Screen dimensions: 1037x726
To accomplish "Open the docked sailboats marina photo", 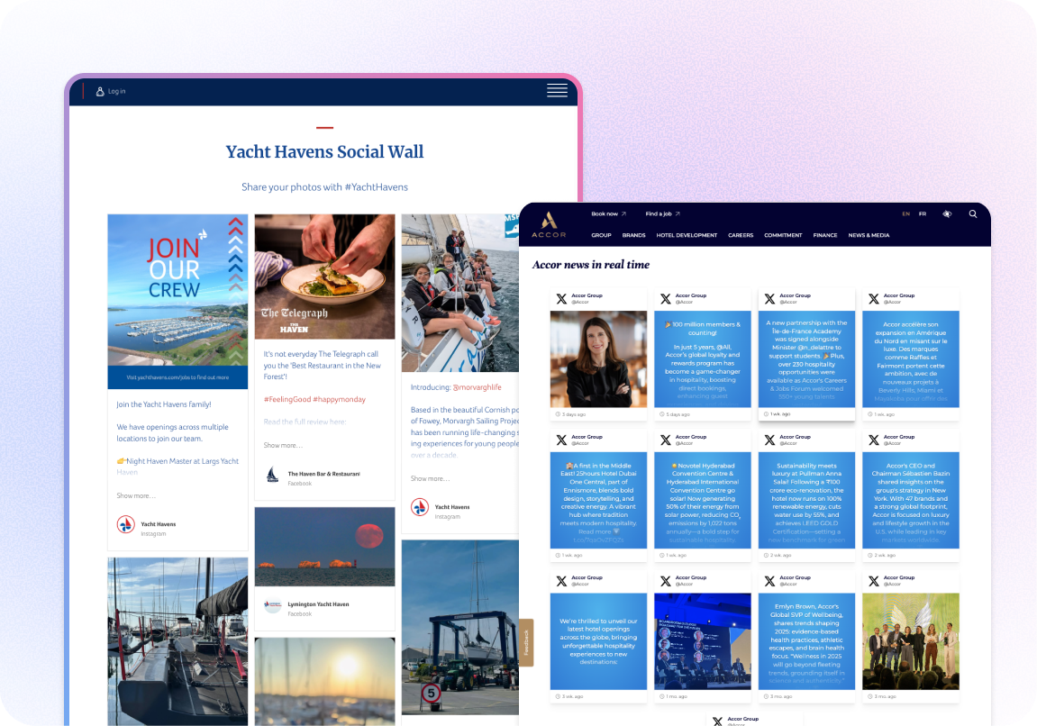I will click(177, 641).
